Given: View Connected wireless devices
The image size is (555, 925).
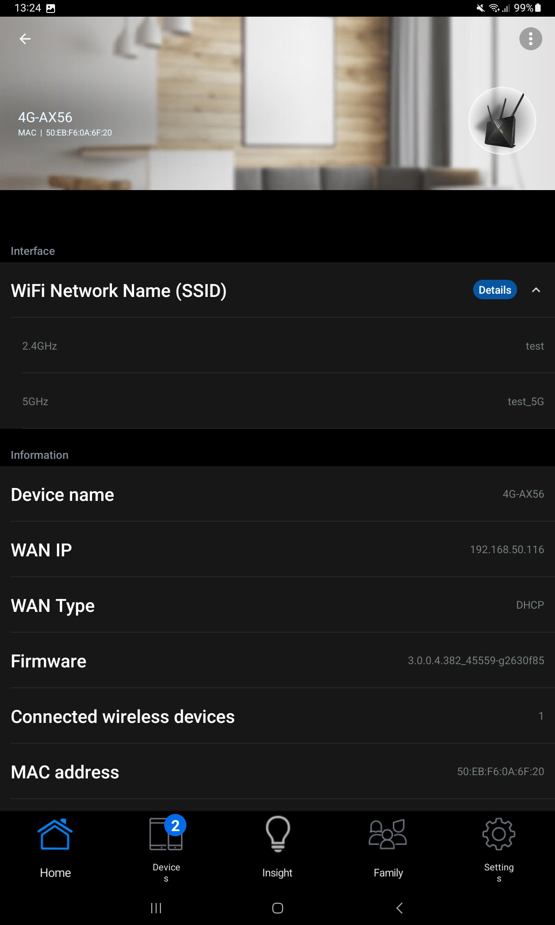Looking at the screenshot, I should click(x=277, y=716).
